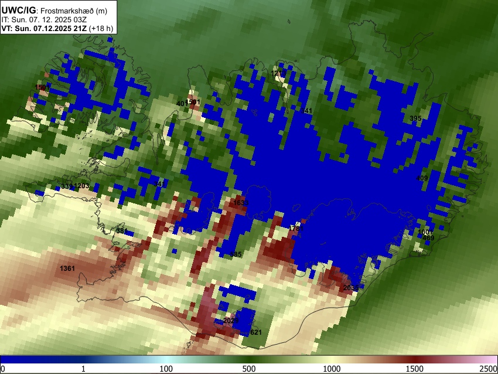
Task: Click the 409 map label
Action: pos(422,178)
